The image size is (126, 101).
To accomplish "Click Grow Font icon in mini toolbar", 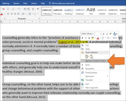I will click(103, 34).
